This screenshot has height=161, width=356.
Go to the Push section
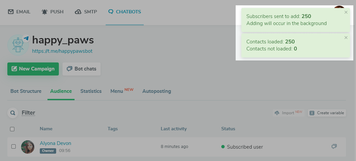click(52, 12)
